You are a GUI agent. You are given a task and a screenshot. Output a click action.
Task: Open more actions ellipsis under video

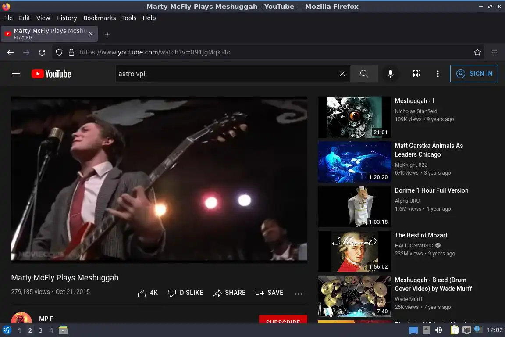299,294
